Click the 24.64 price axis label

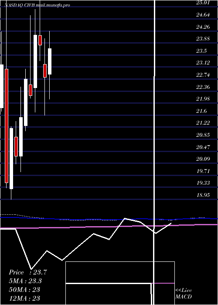(203, 14)
